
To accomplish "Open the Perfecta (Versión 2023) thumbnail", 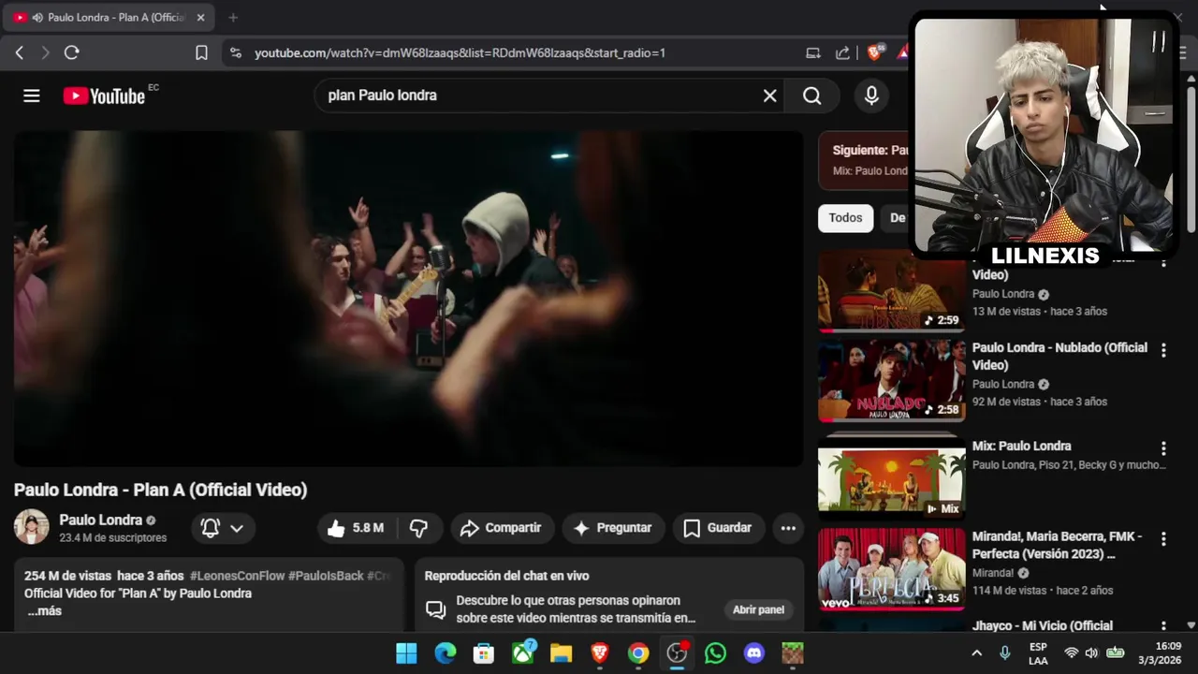I will pos(891,569).
